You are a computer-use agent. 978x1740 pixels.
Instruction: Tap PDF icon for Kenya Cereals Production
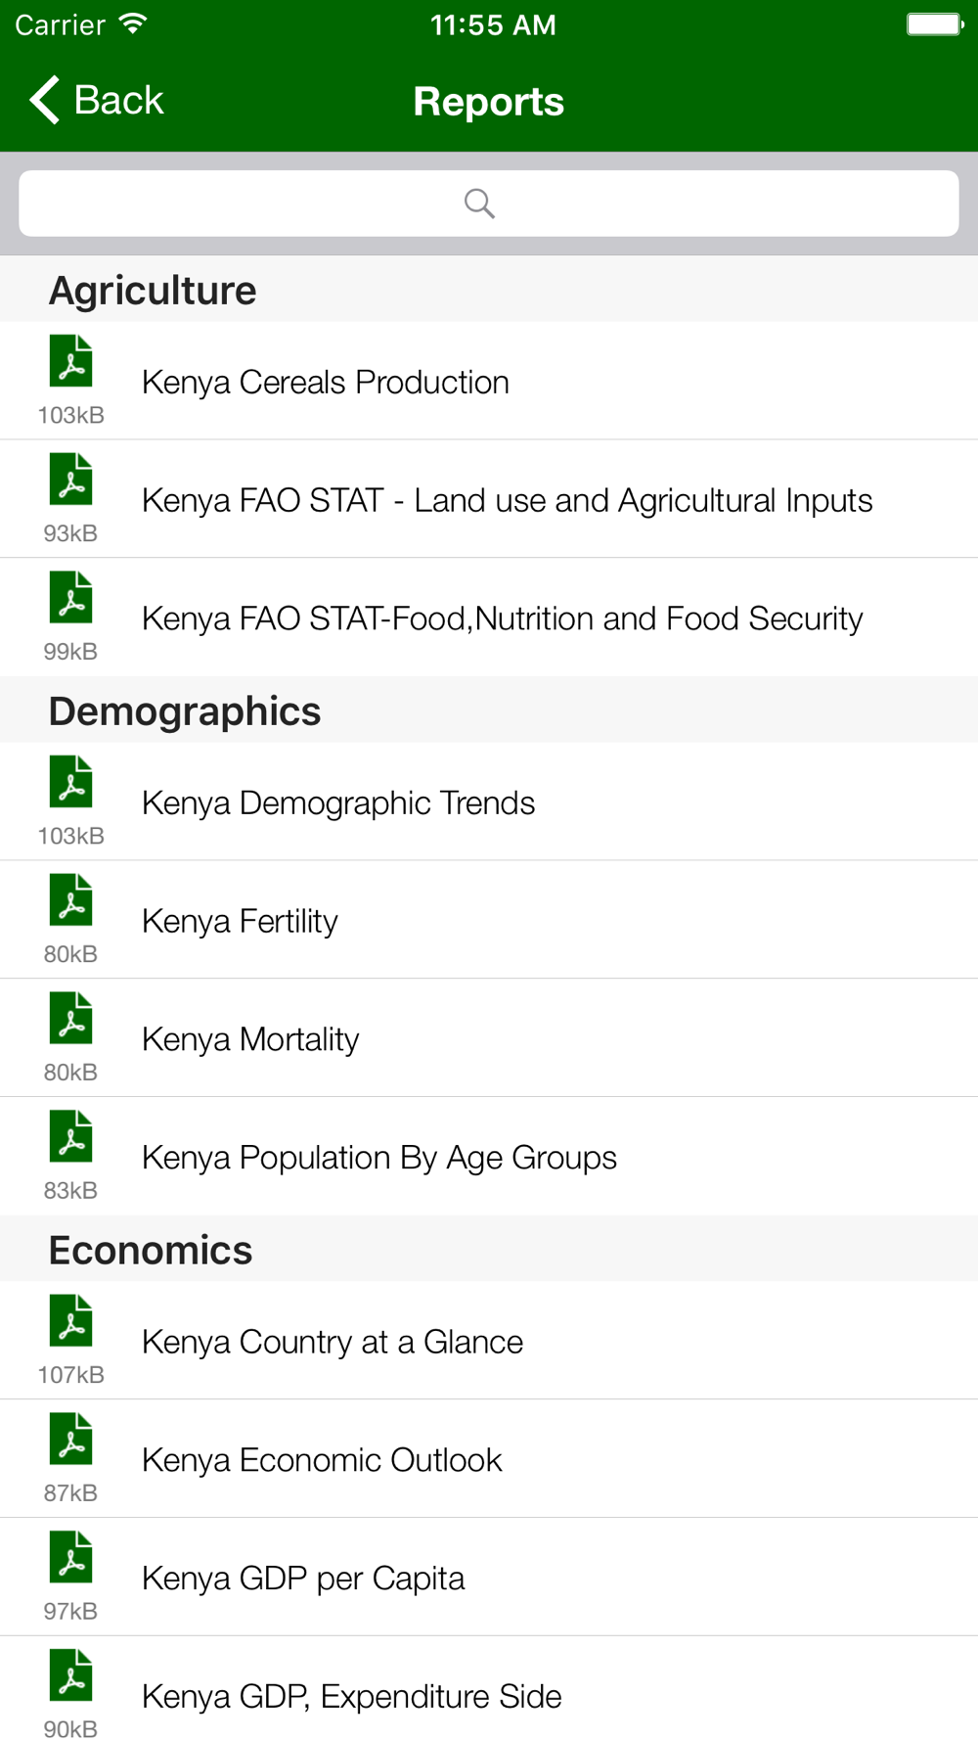click(71, 361)
